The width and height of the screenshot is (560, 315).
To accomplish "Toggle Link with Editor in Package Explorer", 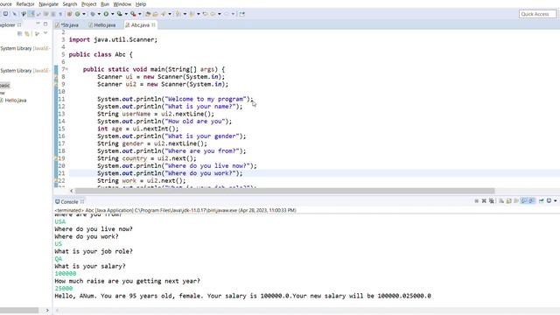I will [x=27, y=33].
